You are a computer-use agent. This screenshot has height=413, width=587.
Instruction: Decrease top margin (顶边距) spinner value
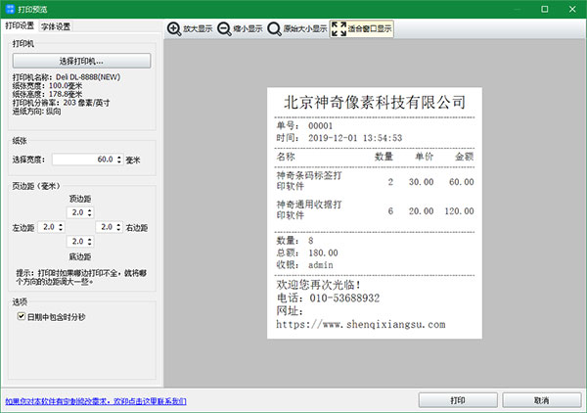(x=90, y=214)
